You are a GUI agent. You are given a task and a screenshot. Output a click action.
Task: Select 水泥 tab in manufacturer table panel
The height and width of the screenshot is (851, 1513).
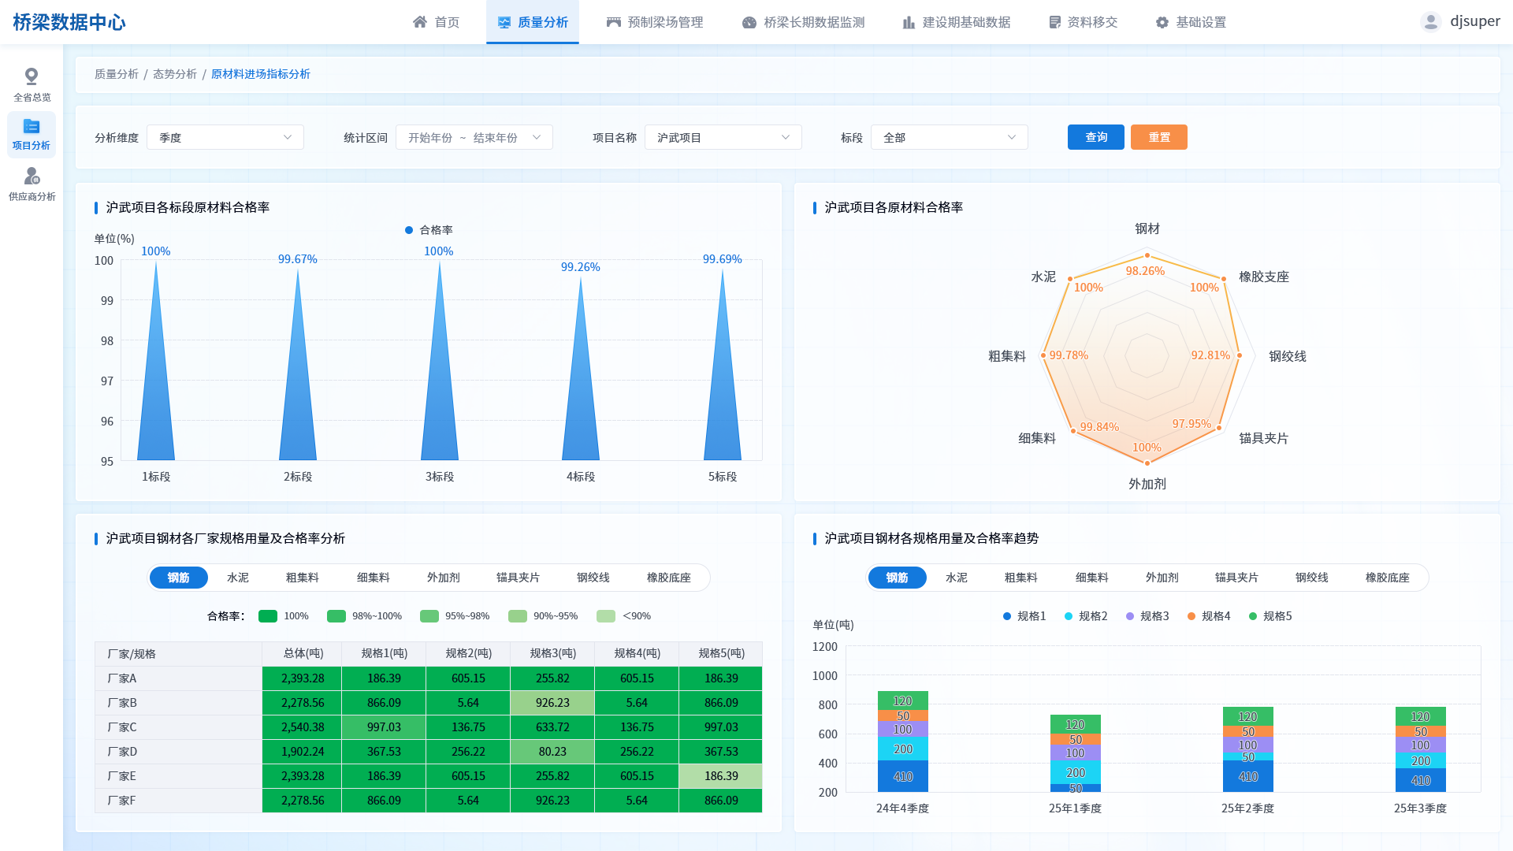tap(238, 578)
